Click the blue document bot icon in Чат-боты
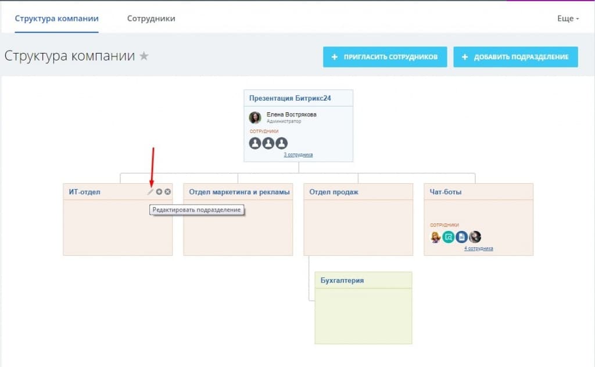Viewport: 595px width, 367px height. (x=461, y=237)
